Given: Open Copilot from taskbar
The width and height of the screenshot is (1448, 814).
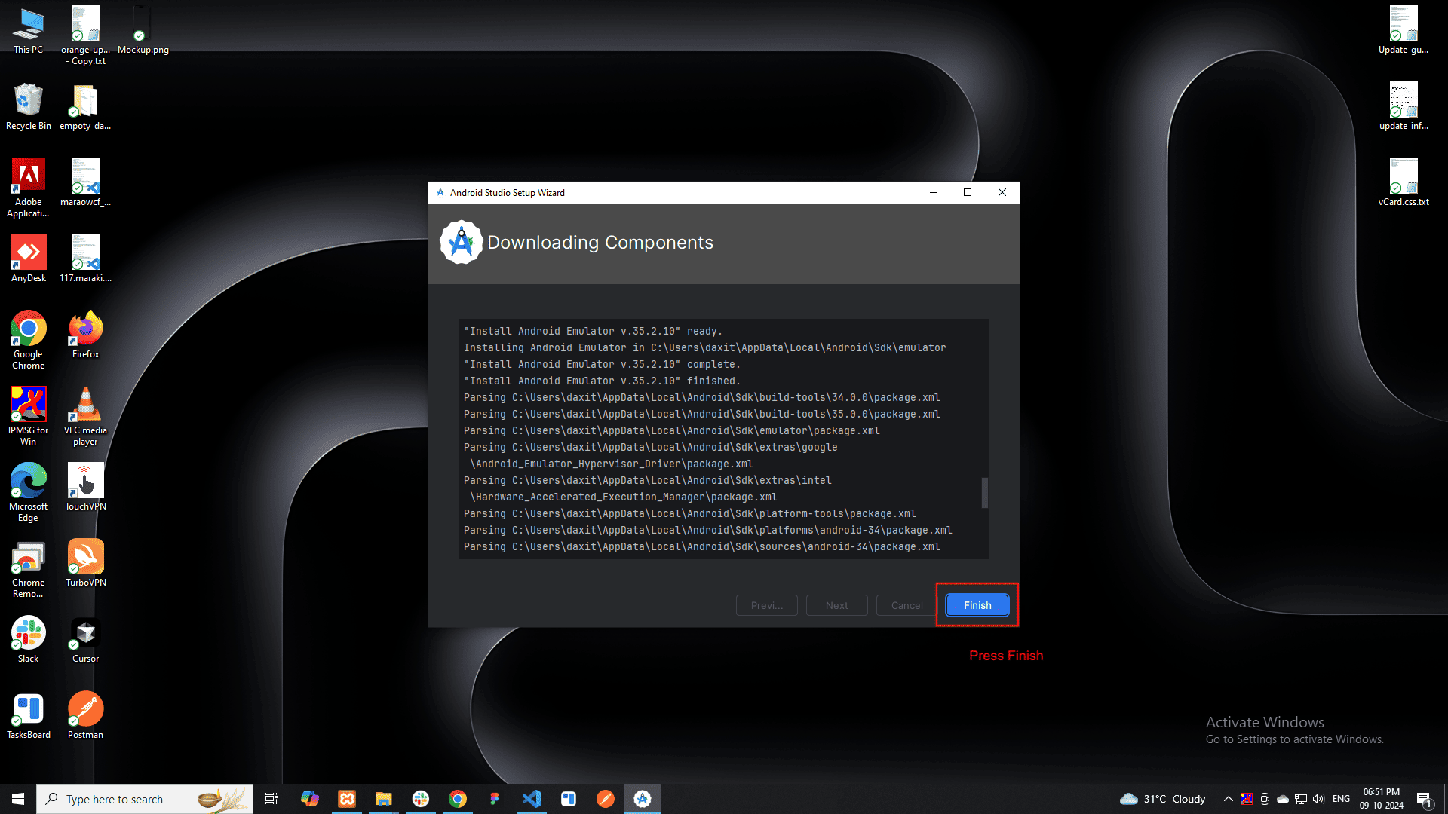Looking at the screenshot, I should pyautogui.click(x=310, y=799).
